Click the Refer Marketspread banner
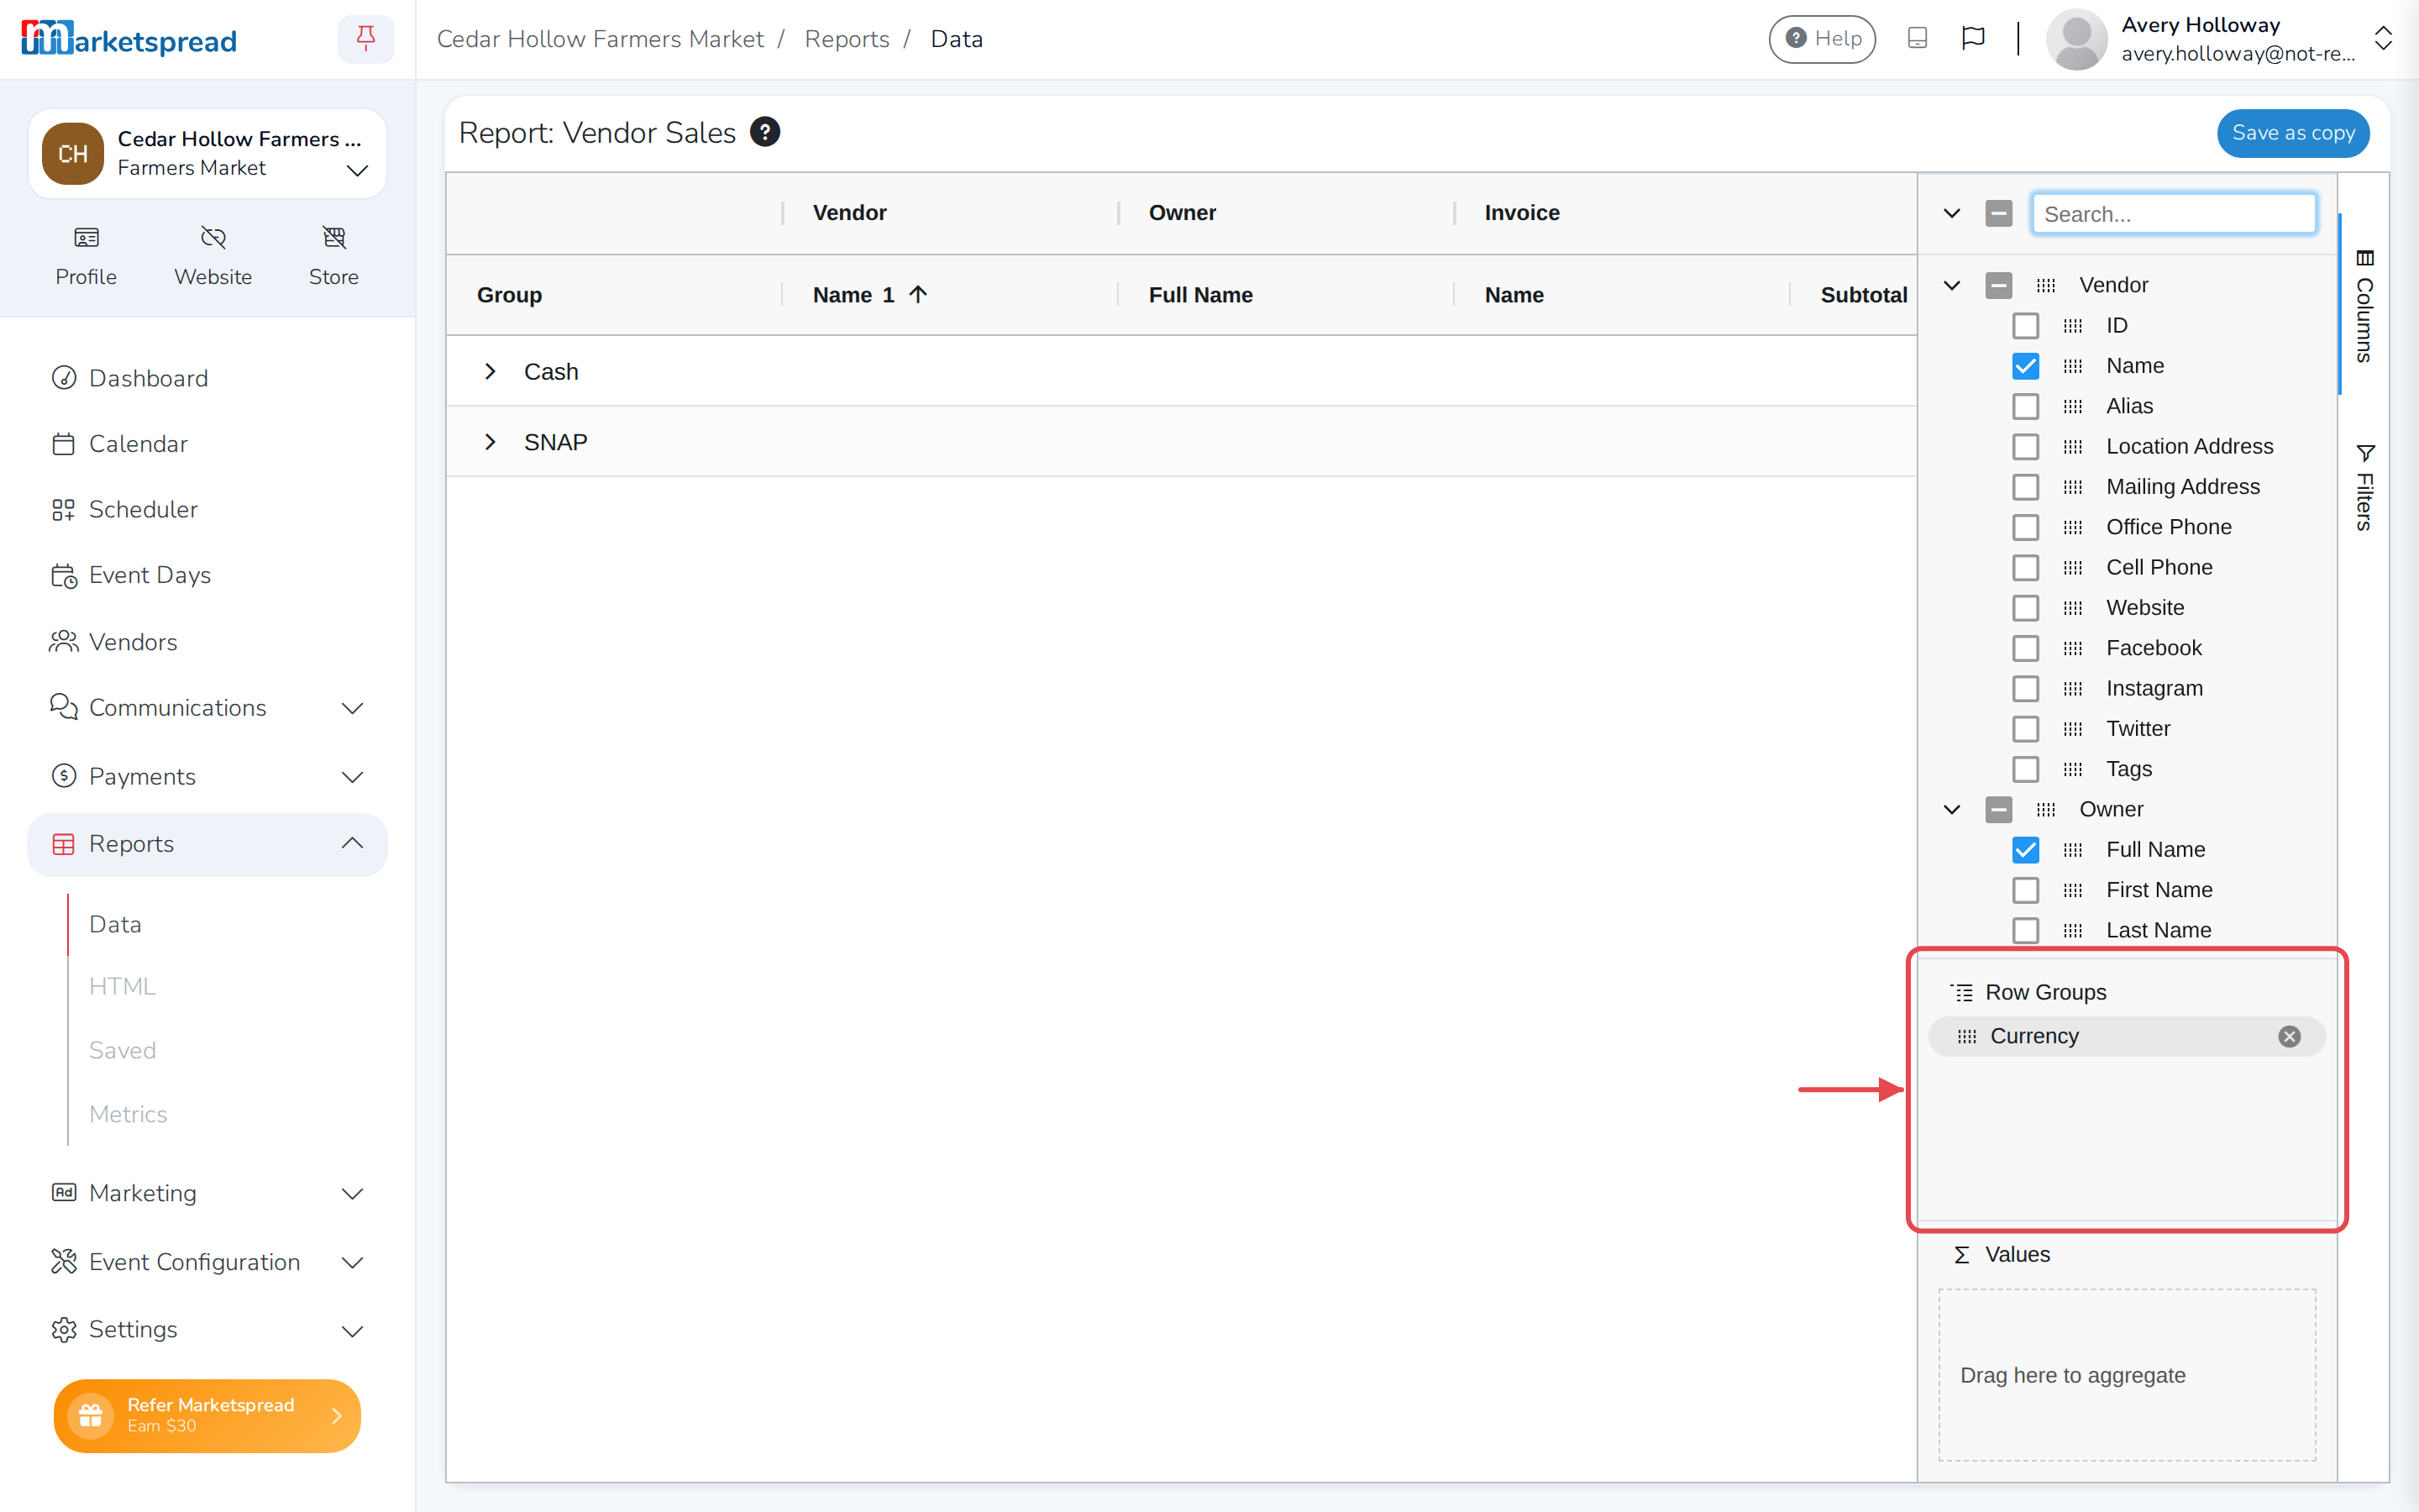 click(207, 1415)
